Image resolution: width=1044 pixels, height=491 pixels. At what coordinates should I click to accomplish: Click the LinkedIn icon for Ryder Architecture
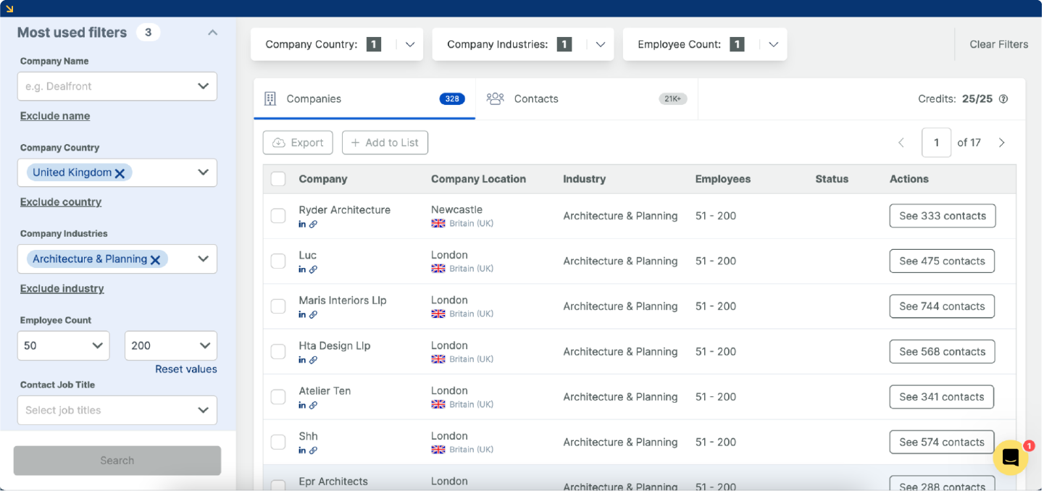301,224
